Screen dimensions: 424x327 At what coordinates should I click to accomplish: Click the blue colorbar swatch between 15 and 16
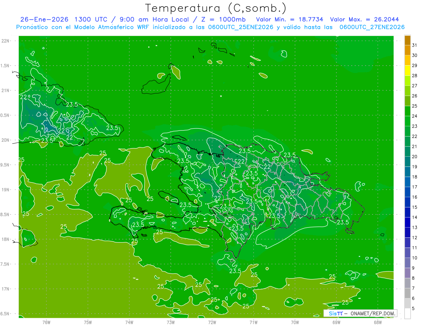pos(407,202)
